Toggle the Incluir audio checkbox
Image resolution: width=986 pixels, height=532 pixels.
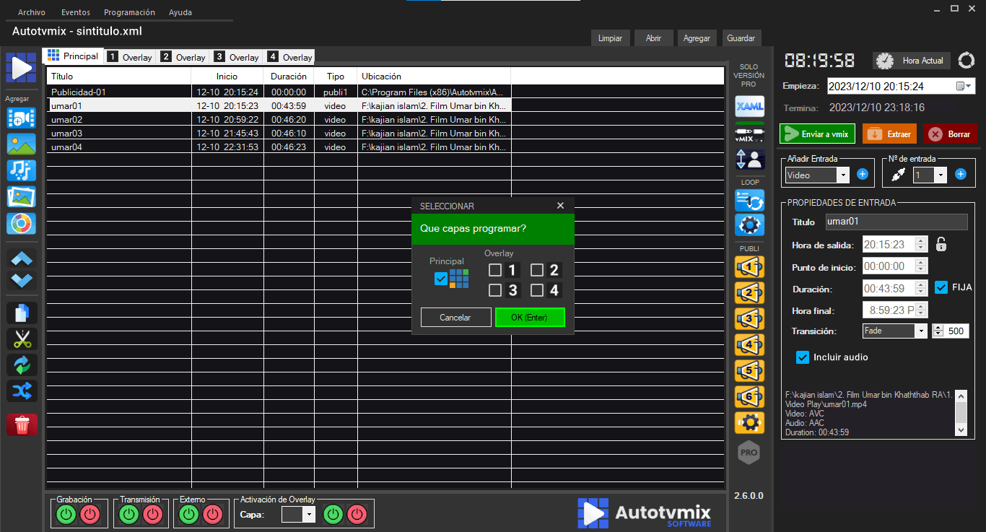tap(803, 357)
